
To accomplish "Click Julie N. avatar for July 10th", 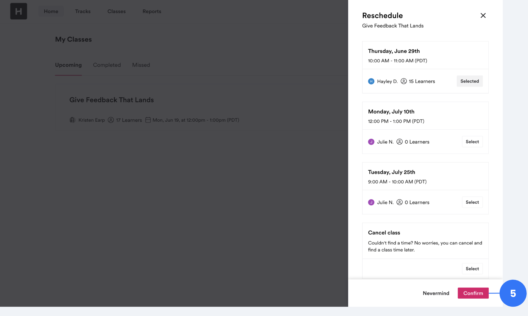I will pyautogui.click(x=371, y=142).
